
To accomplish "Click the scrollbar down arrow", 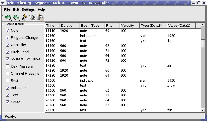I will coord(203,110).
